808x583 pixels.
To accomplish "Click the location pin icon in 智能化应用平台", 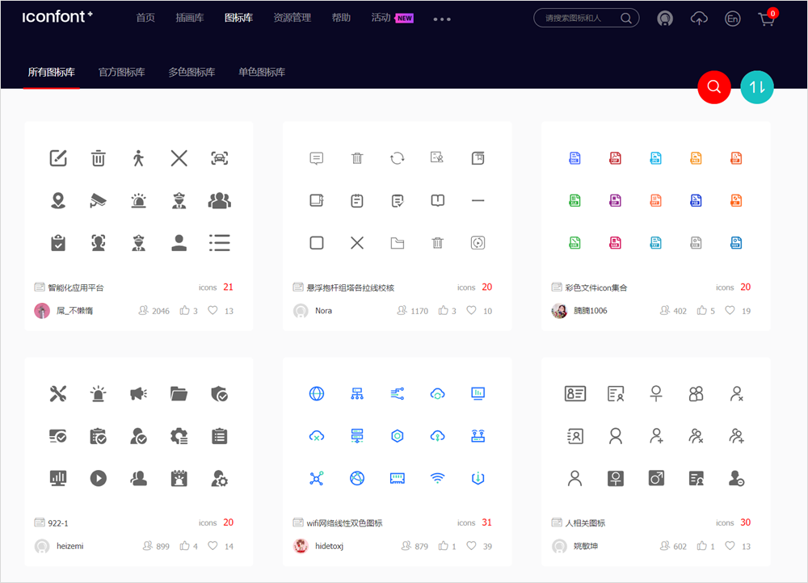I will pos(58,200).
